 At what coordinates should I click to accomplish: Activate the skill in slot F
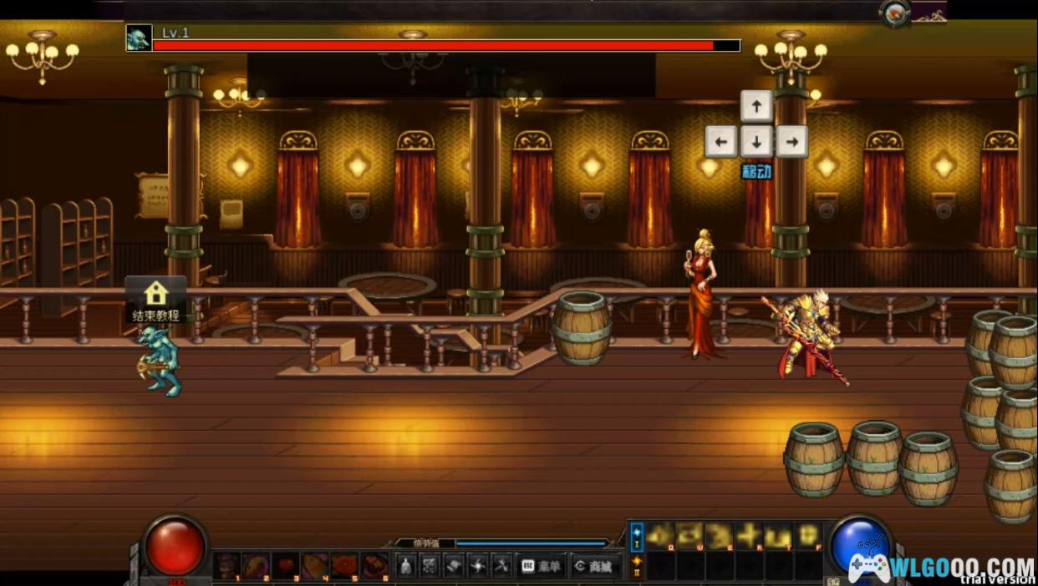coord(808,536)
